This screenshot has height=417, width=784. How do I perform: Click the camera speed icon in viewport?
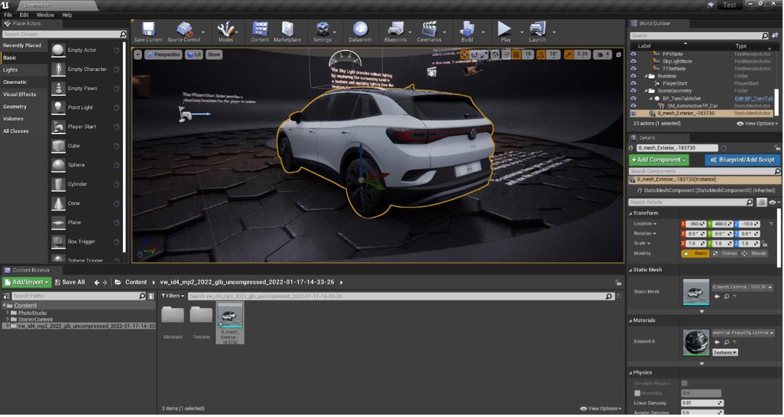tap(603, 54)
